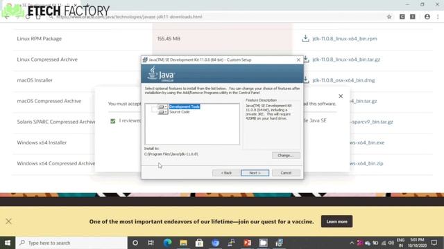Open Windows Start menu
The width and height of the screenshot is (444, 249).
[x=8, y=243]
